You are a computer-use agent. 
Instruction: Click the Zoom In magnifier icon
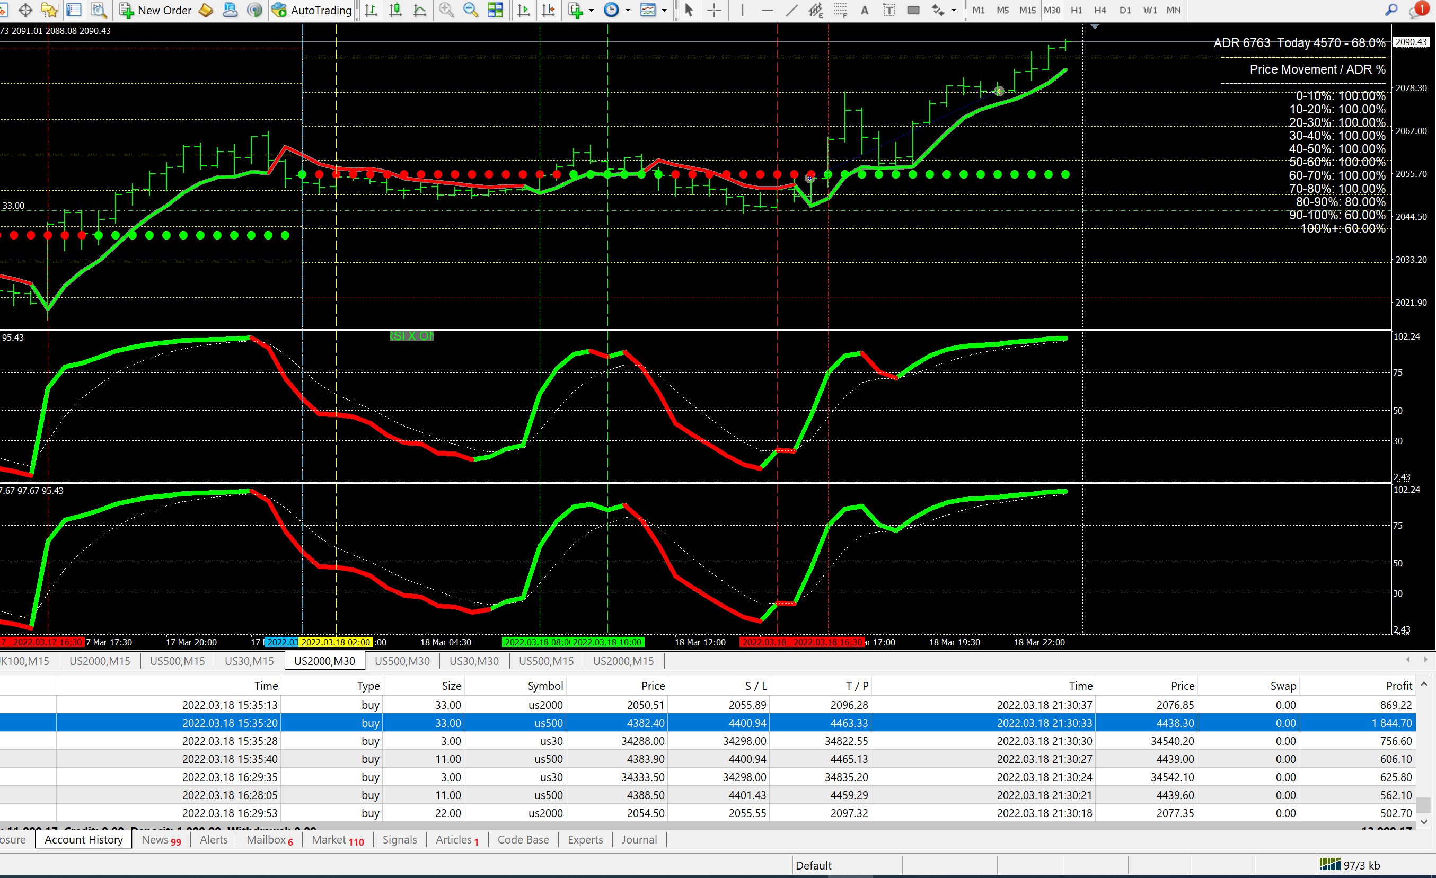click(446, 10)
